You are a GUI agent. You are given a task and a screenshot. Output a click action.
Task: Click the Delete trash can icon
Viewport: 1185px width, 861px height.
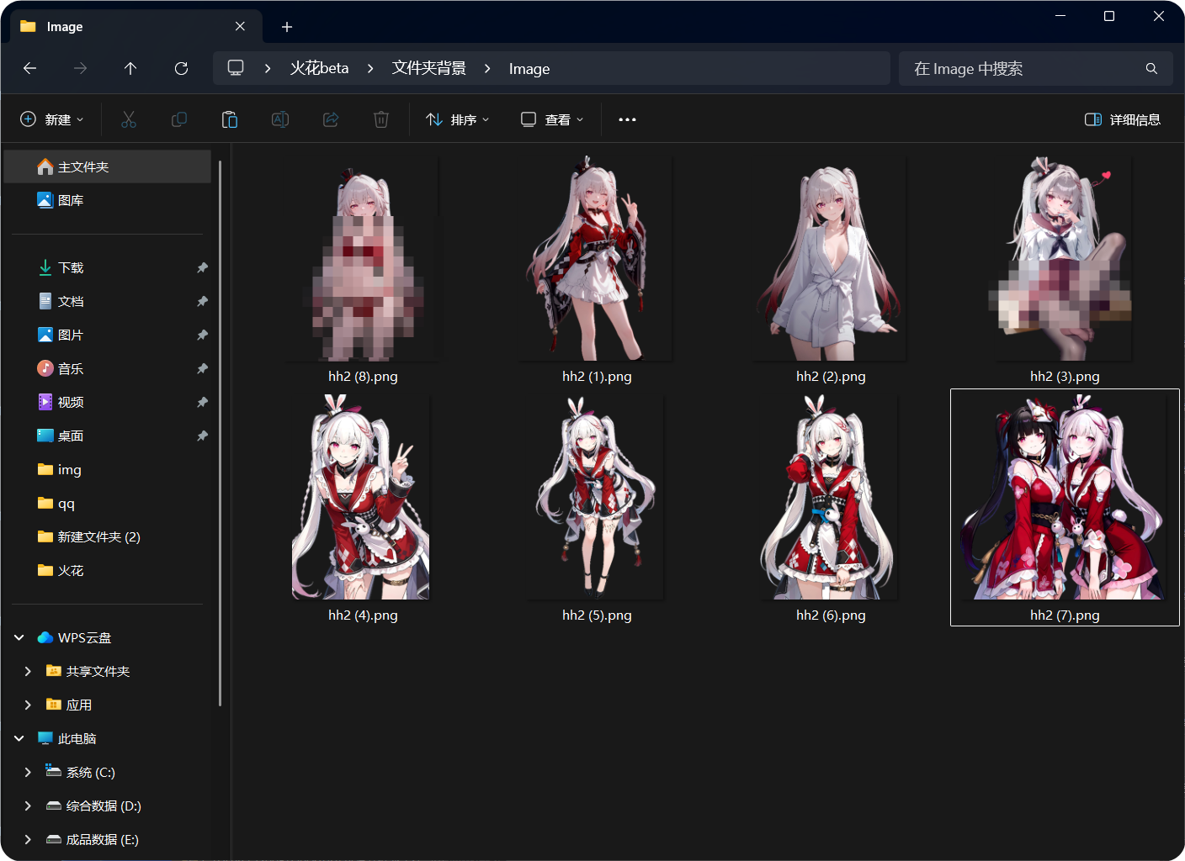[x=381, y=119]
